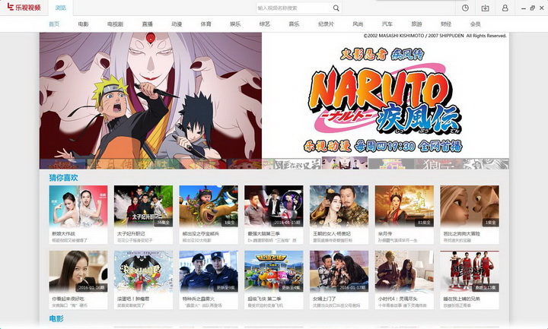Open the 综艺 channel
Screen dimensions: 548x329
[265, 24]
